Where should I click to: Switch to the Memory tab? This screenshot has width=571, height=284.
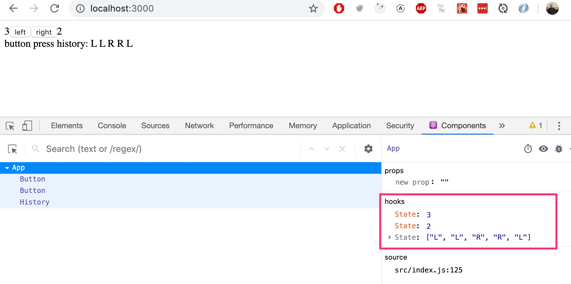point(303,126)
